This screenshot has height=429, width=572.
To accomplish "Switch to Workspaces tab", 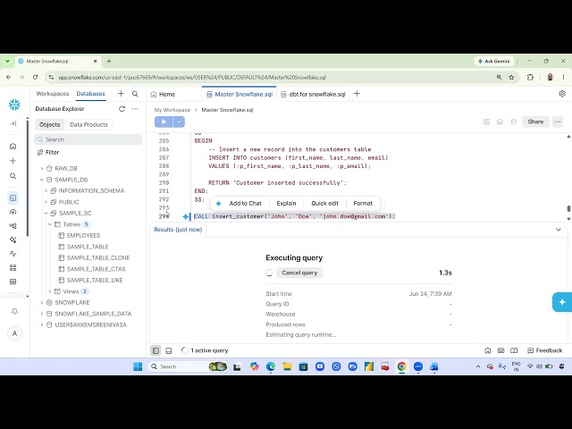I will click(x=53, y=94).
